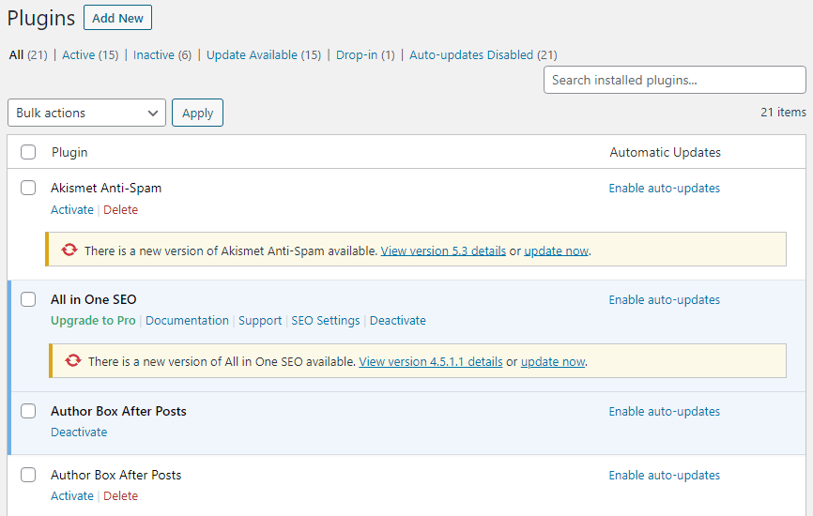Add a new plugin
The image size is (813, 516).
pyautogui.click(x=117, y=18)
